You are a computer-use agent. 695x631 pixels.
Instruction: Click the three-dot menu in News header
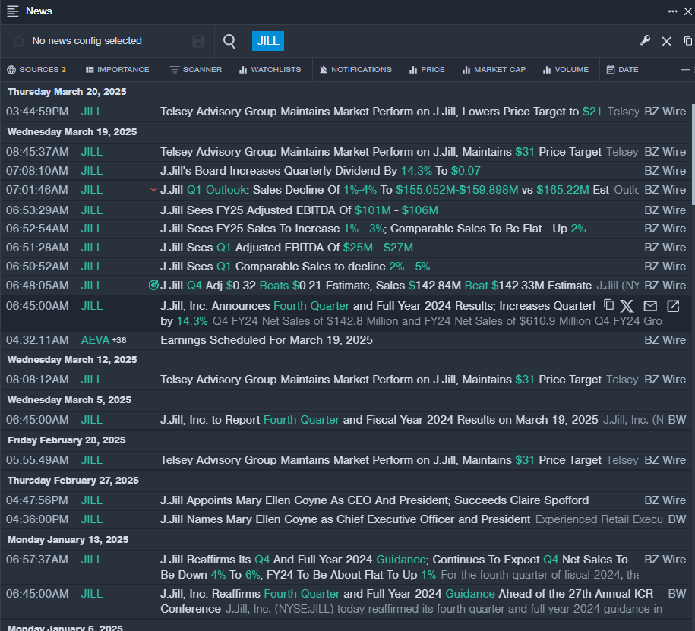coord(672,11)
